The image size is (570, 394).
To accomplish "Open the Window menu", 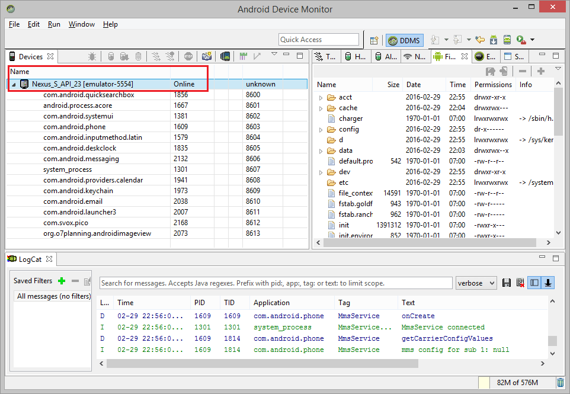I will pyautogui.click(x=81, y=24).
